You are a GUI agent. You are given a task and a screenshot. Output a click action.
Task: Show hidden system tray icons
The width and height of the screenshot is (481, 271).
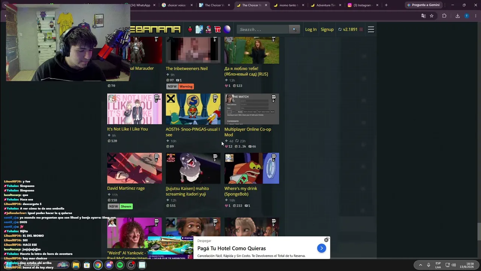pos(420,265)
